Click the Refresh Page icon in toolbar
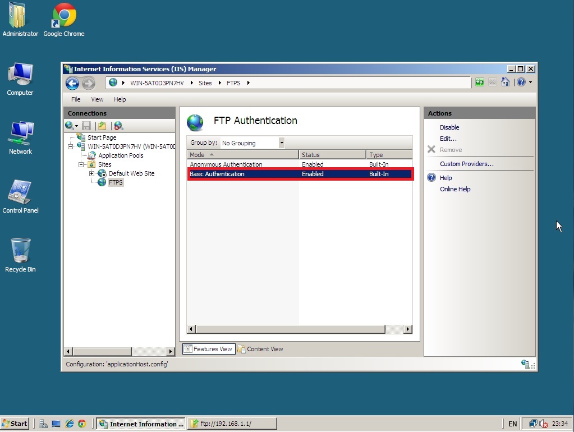The image size is (574, 432). coord(480,82)
